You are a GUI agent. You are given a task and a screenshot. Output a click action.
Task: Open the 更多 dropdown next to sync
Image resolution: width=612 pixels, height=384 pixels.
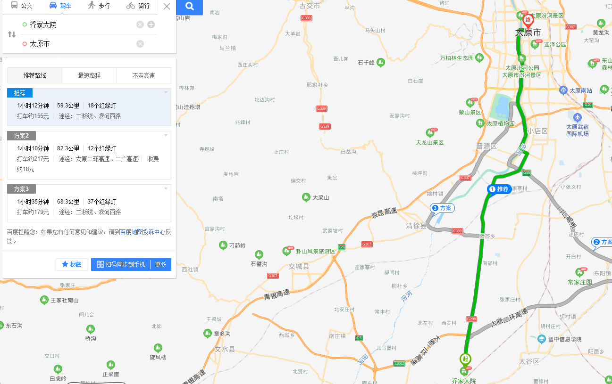click(160, 264)
